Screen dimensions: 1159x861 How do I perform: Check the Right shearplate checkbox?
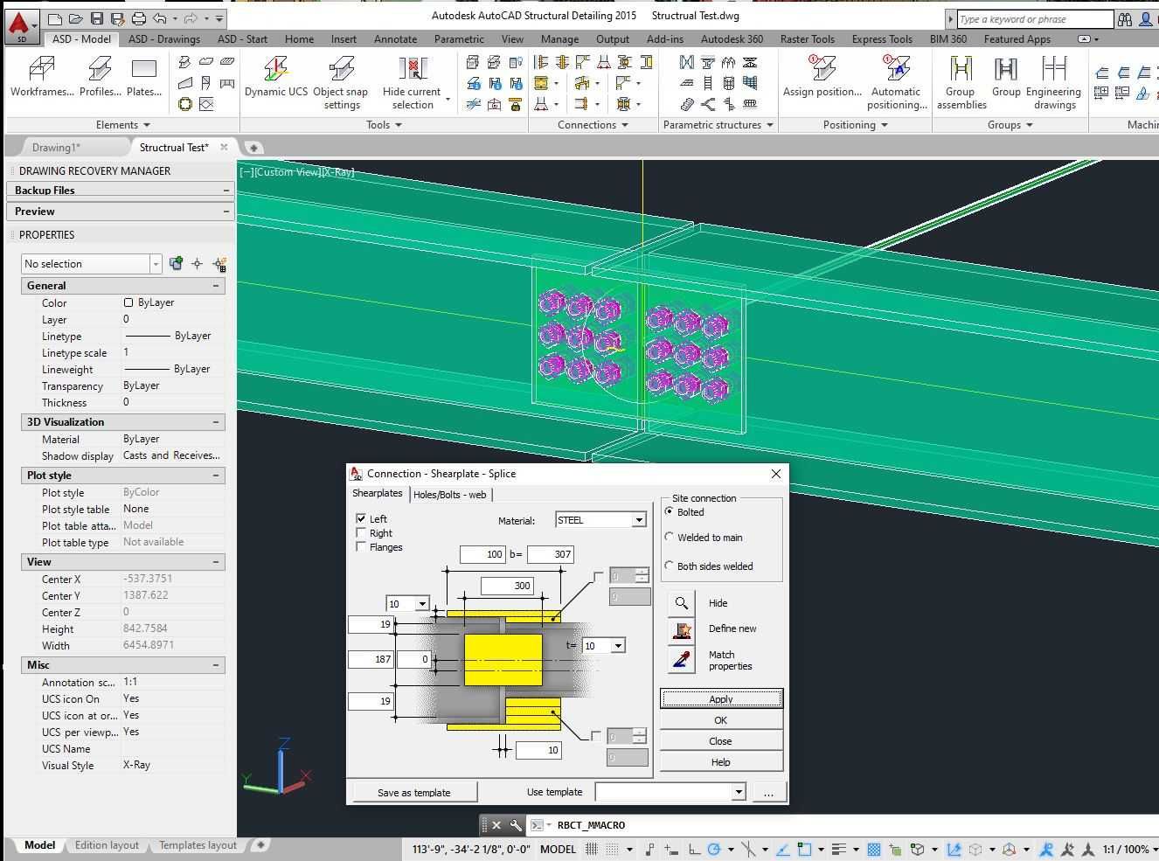tap(361, 532)
